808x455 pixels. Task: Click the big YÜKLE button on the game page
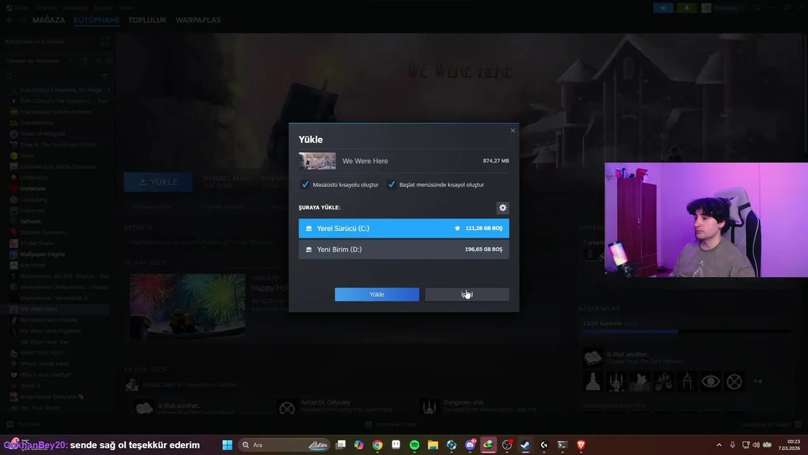point(158,182)
